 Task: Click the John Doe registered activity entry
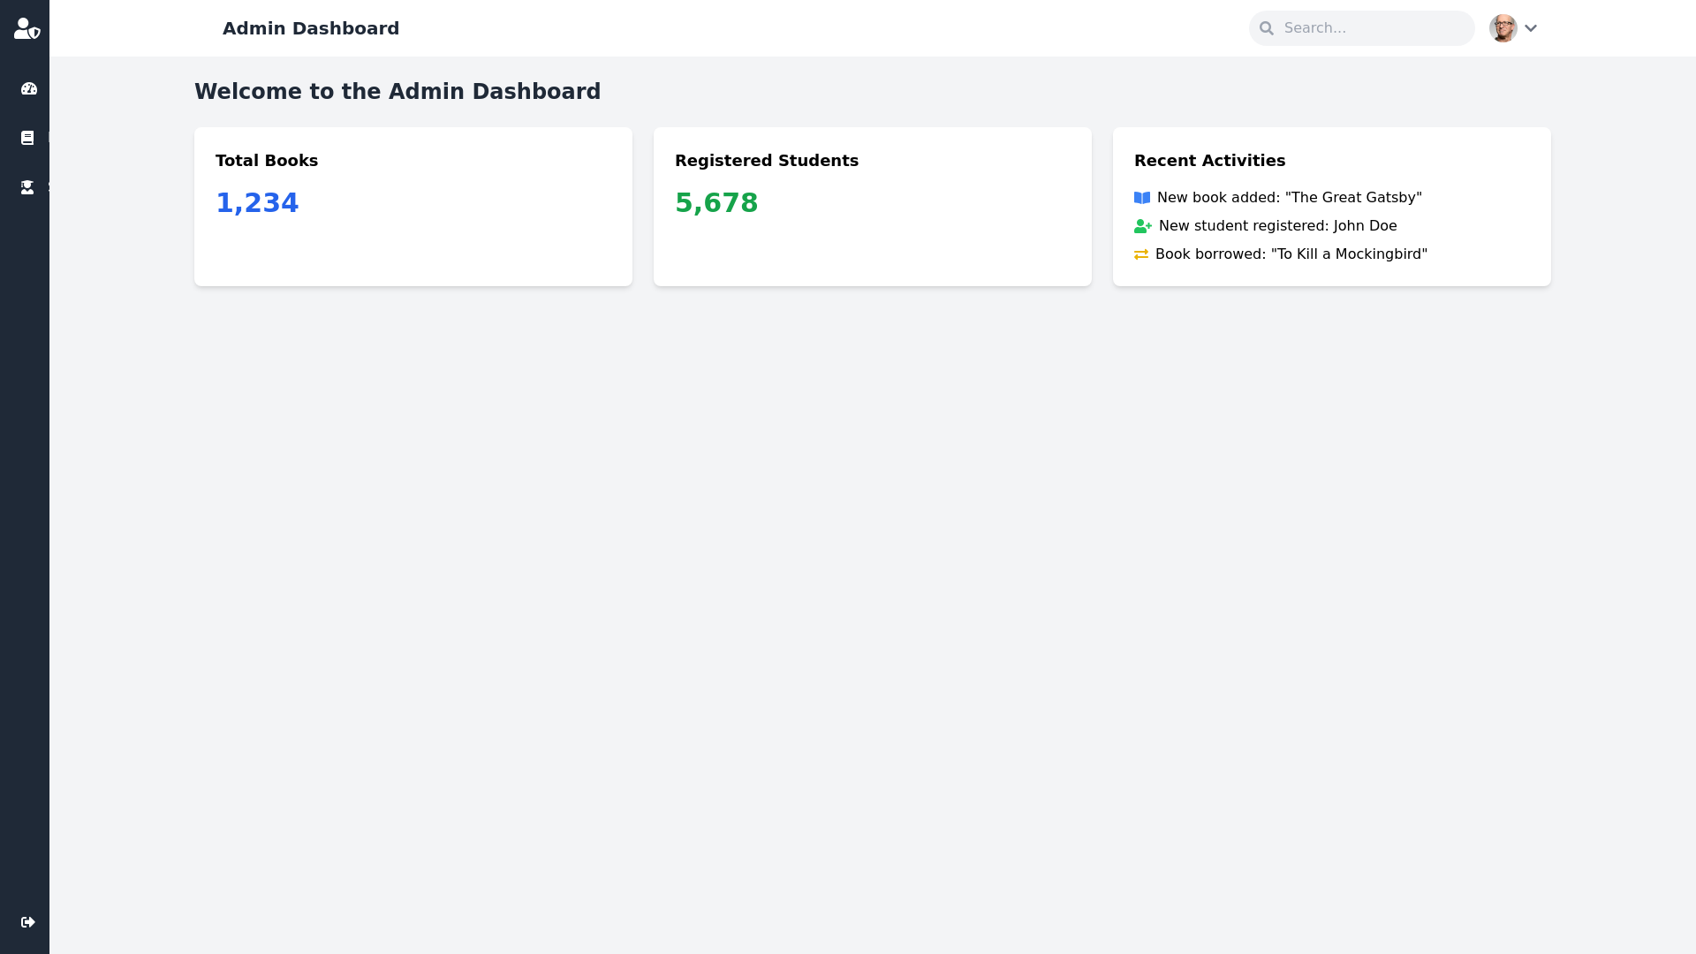pyautogui.click(x=1277, y=226)
